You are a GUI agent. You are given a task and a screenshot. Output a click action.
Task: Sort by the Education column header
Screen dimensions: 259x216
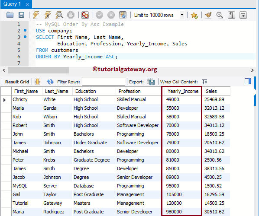click(x=94, y=91)
